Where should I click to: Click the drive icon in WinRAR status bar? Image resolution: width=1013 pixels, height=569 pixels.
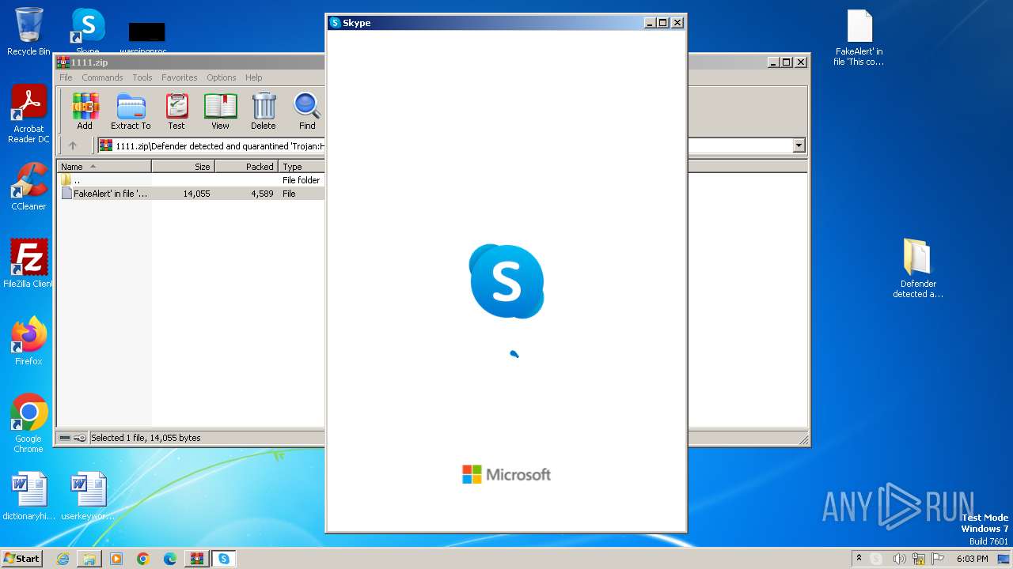65,438
